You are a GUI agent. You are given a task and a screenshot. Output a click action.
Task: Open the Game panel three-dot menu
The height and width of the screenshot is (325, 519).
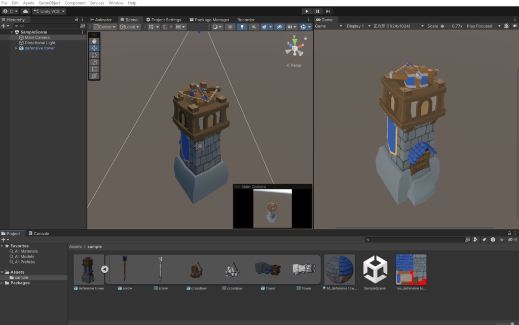[x=515, y=20]
